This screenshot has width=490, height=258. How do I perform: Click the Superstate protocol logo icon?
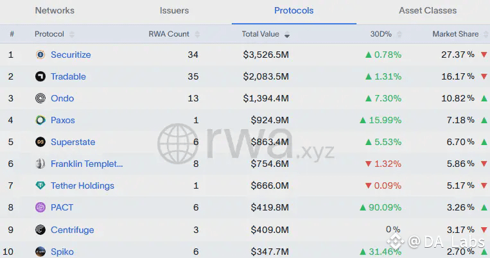tap(40, 142)
